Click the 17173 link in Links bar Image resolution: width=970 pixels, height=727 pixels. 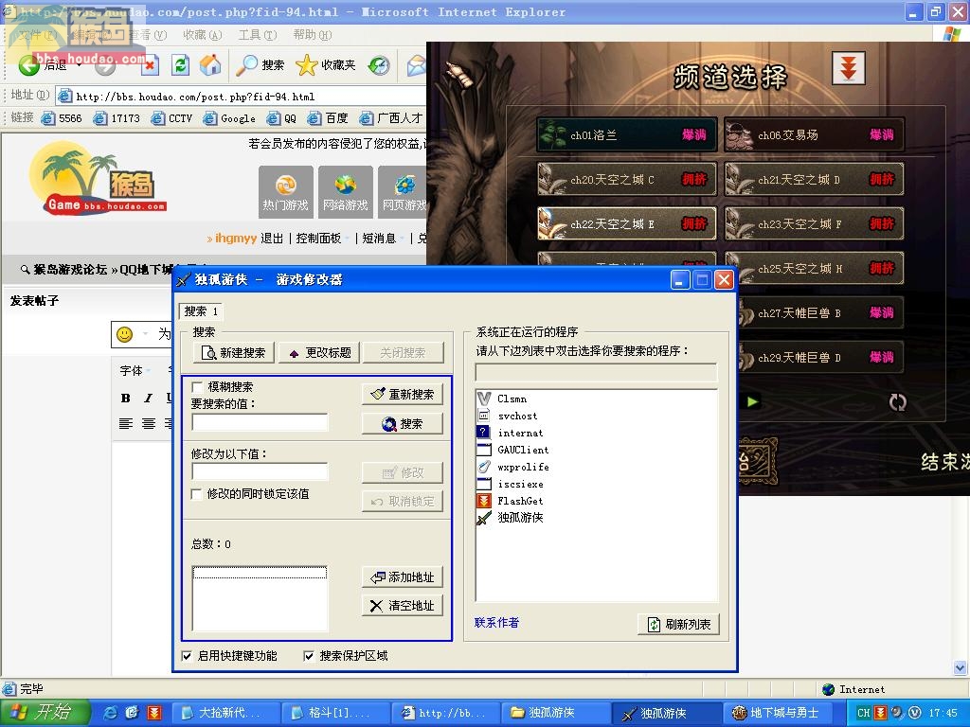point(117,118)
